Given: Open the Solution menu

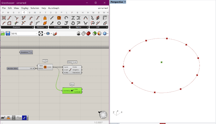Looking at the screenshot, I should point(35,8).
